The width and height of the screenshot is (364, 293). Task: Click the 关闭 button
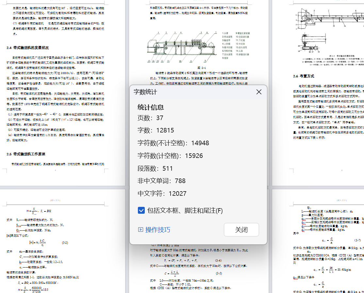(241, 230)
